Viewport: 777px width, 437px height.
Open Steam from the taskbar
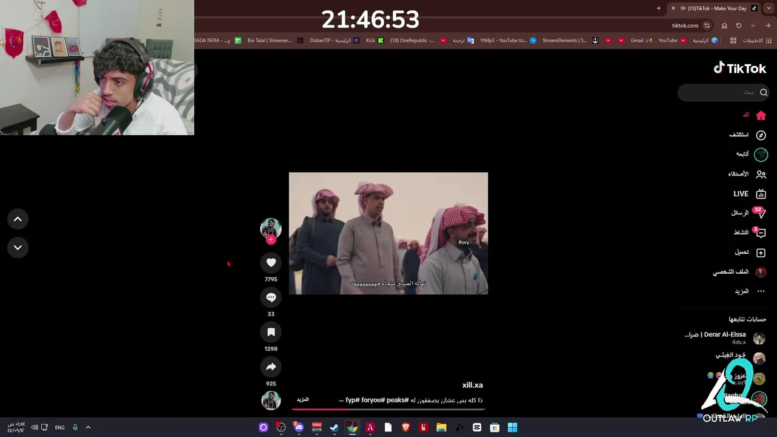pos(334,427)
